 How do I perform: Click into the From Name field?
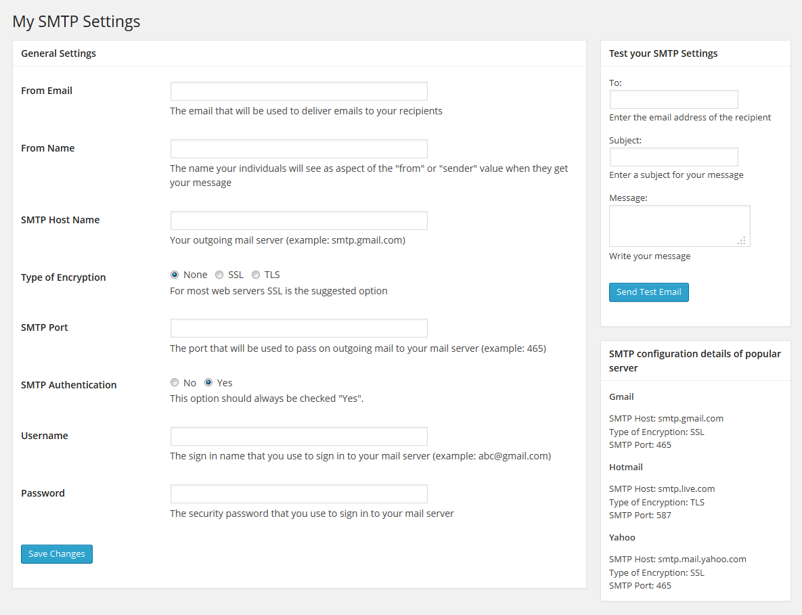click(298, 149)
